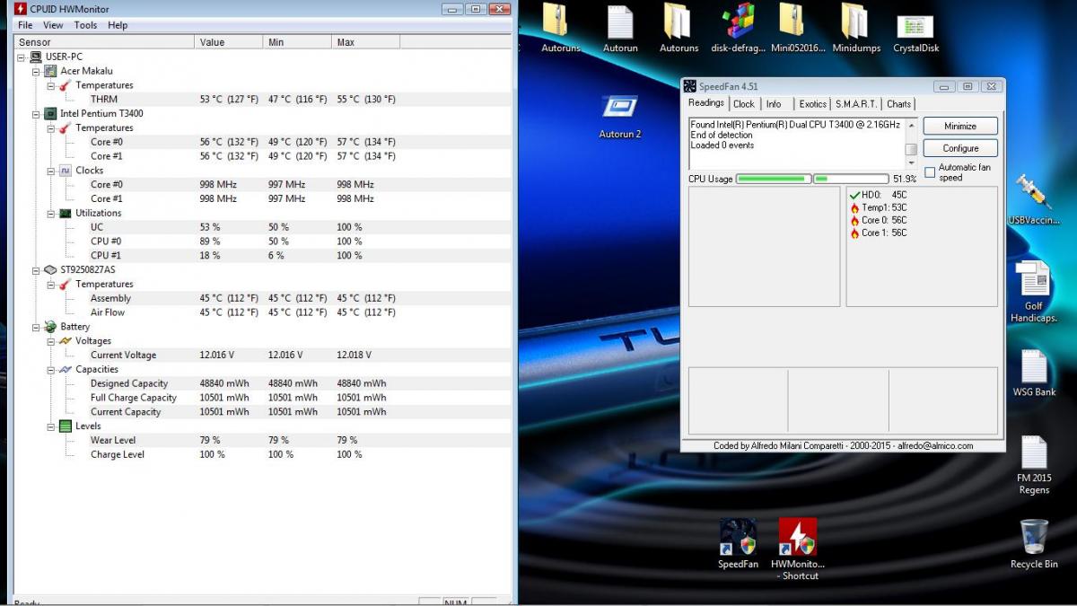Click the second CPU Usage bar in SpeedFan
The width and height of the screenshot is (1077, 606).
[851, 179]
